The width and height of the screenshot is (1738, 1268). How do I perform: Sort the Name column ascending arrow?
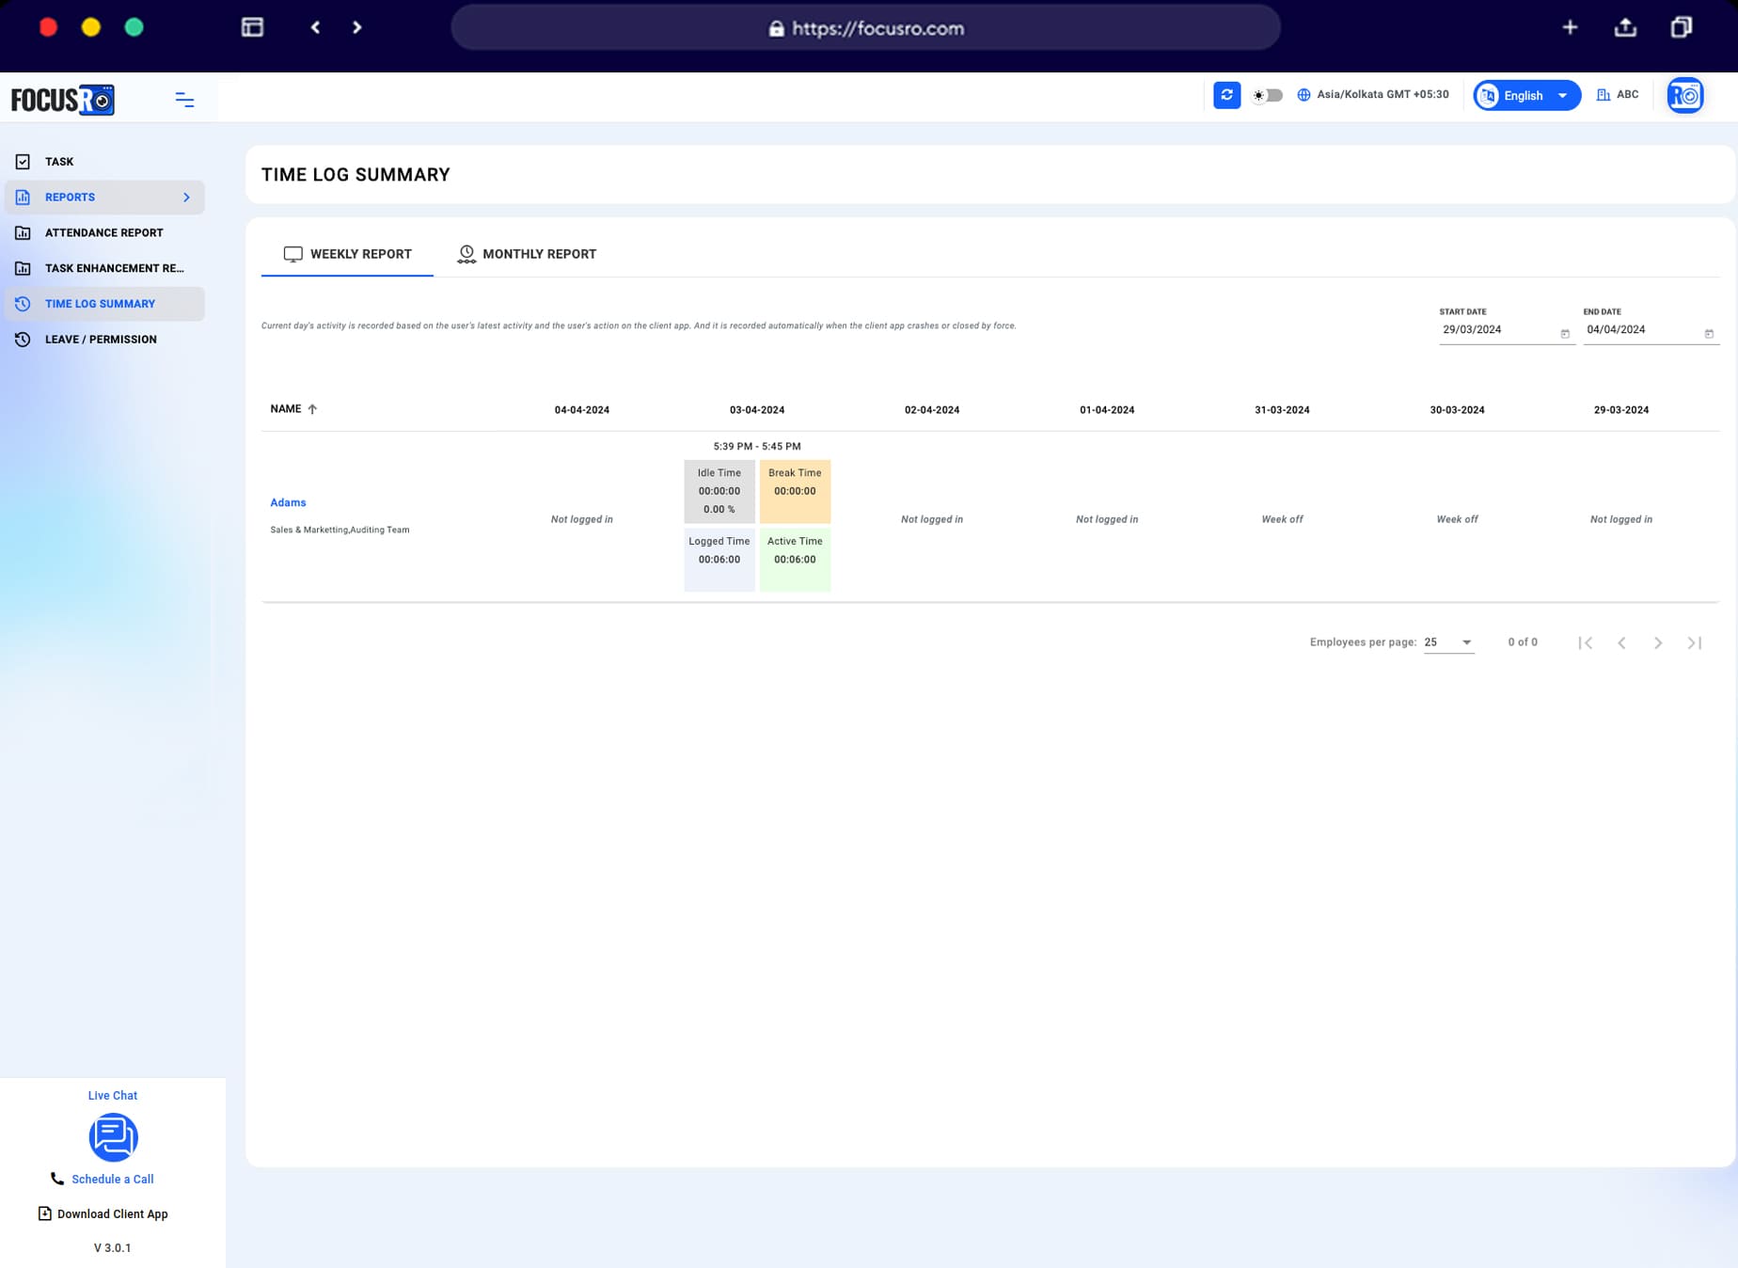click(x=313, y=408)
